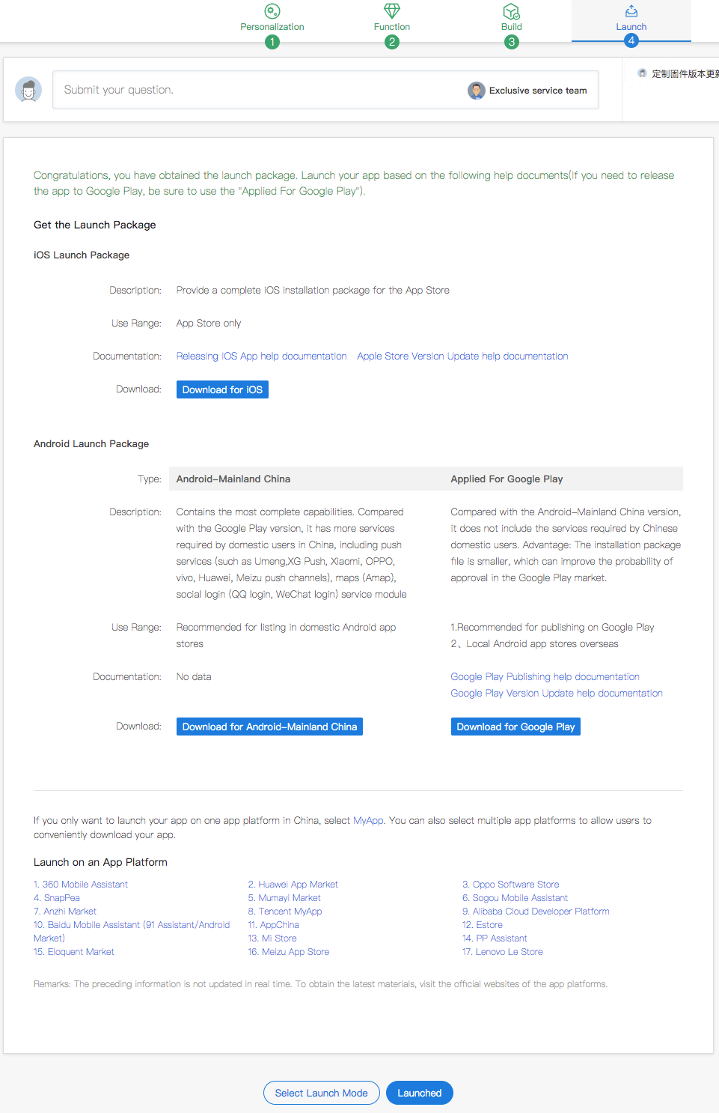Click the 'iOS Launch Package' heading
Screen dimensions: 719x1113
(x=82, y=255)
